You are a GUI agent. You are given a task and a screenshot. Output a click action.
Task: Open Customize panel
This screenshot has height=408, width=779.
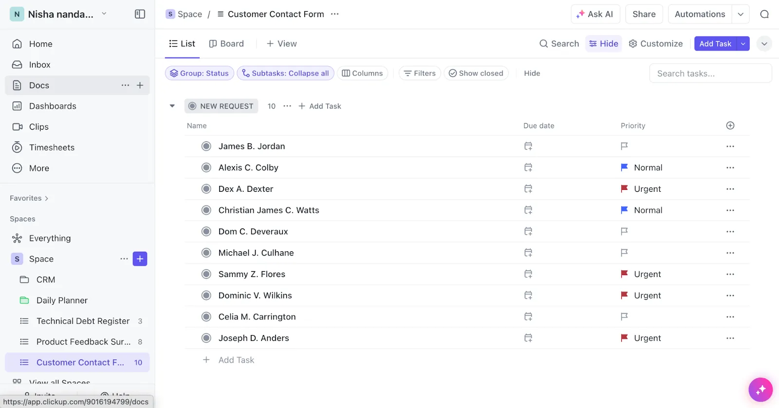655,44
